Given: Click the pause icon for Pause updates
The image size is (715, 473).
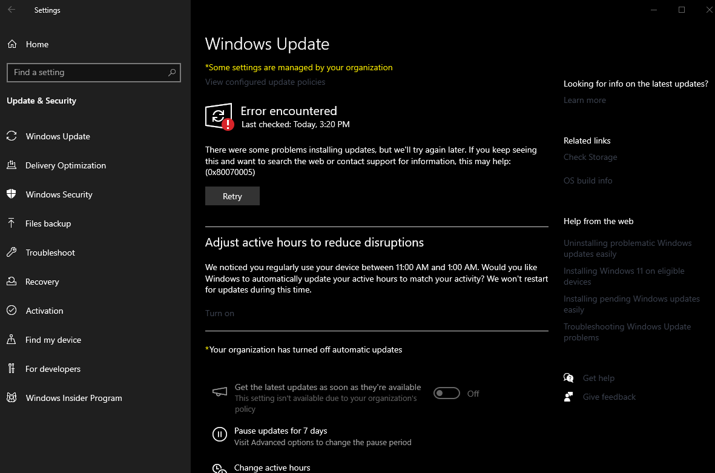Looking at the screenshot, I should pyautogui.click(x=220, y=434).
